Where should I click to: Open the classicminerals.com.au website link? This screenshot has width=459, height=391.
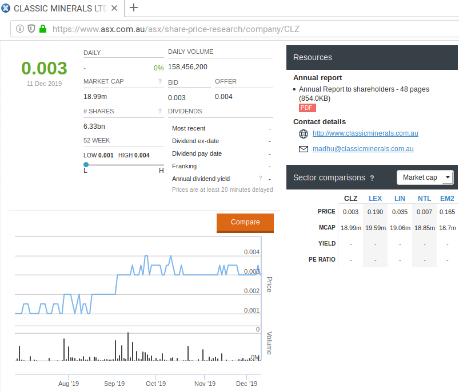coord(365,133)
